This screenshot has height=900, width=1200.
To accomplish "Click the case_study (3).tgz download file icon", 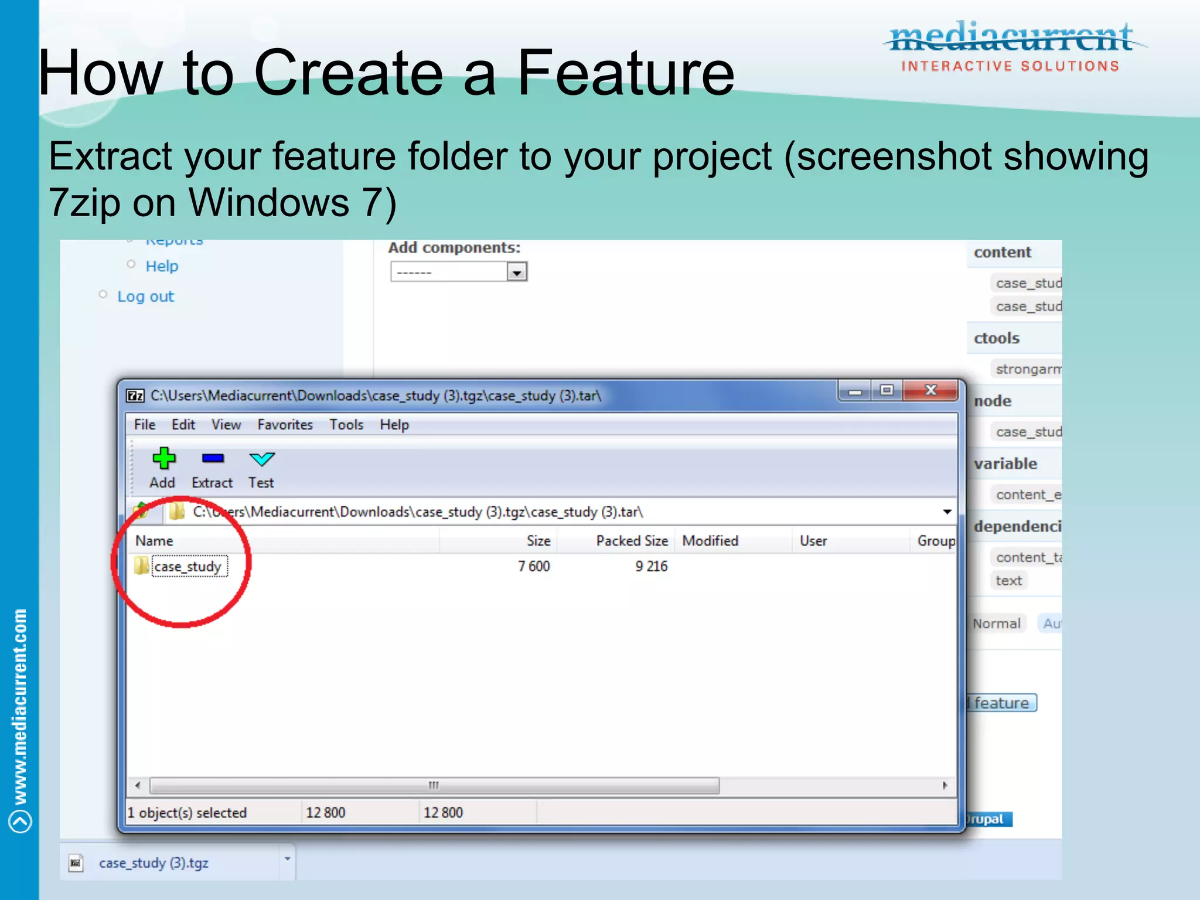I will pyautogui.click(x=76, y=862).
